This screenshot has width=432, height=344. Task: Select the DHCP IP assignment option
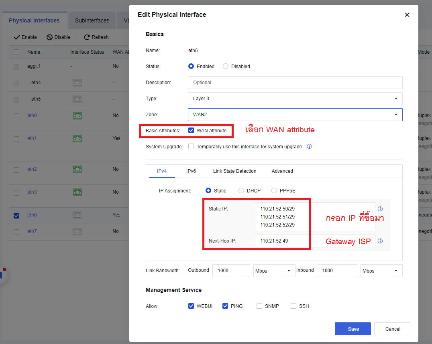click(x=241, y=190)
